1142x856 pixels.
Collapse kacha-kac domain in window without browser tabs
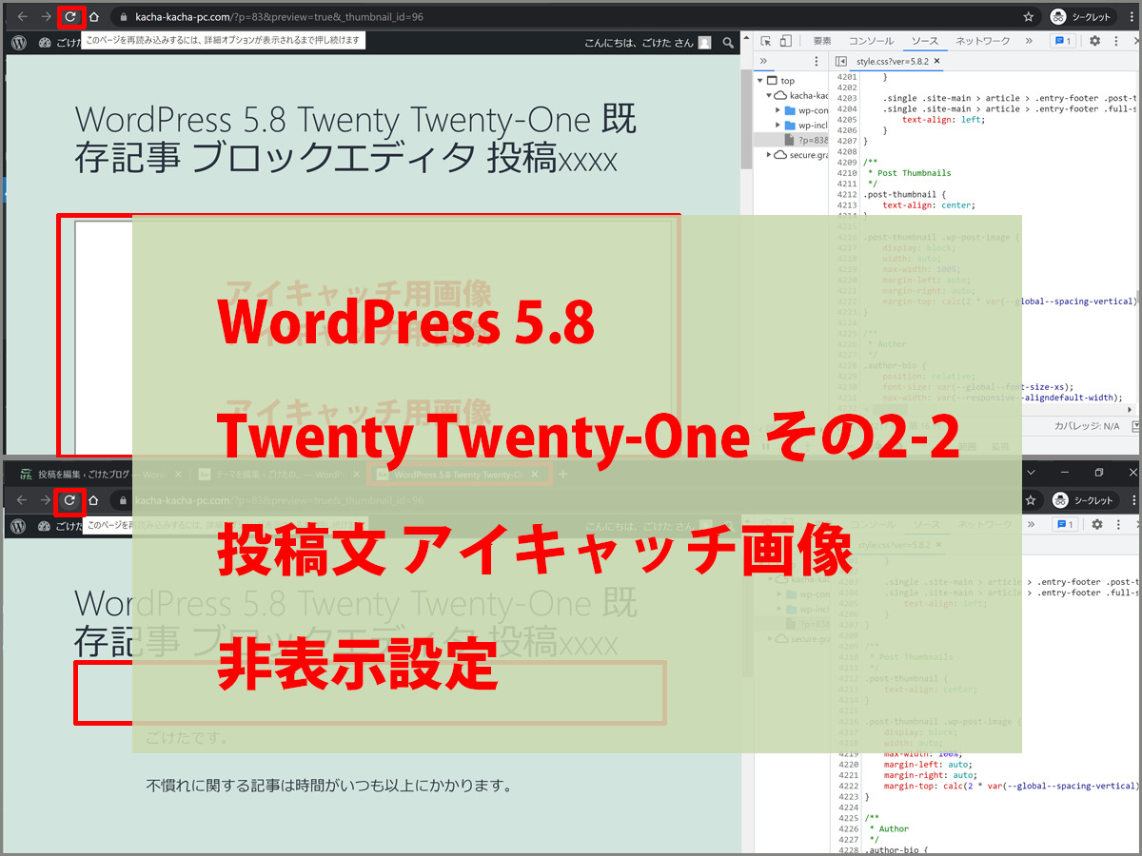tap(769, 95)
